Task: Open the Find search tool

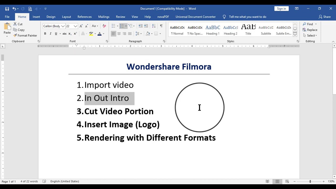Action: coord(308,24)
